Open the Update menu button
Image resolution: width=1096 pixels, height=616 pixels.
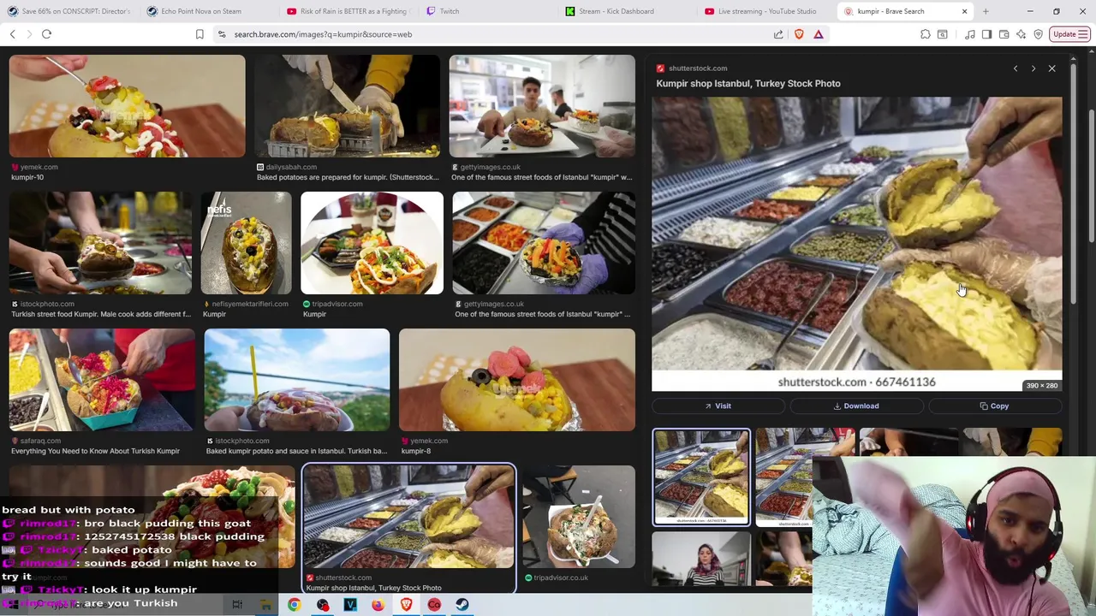coord(1070,34)
